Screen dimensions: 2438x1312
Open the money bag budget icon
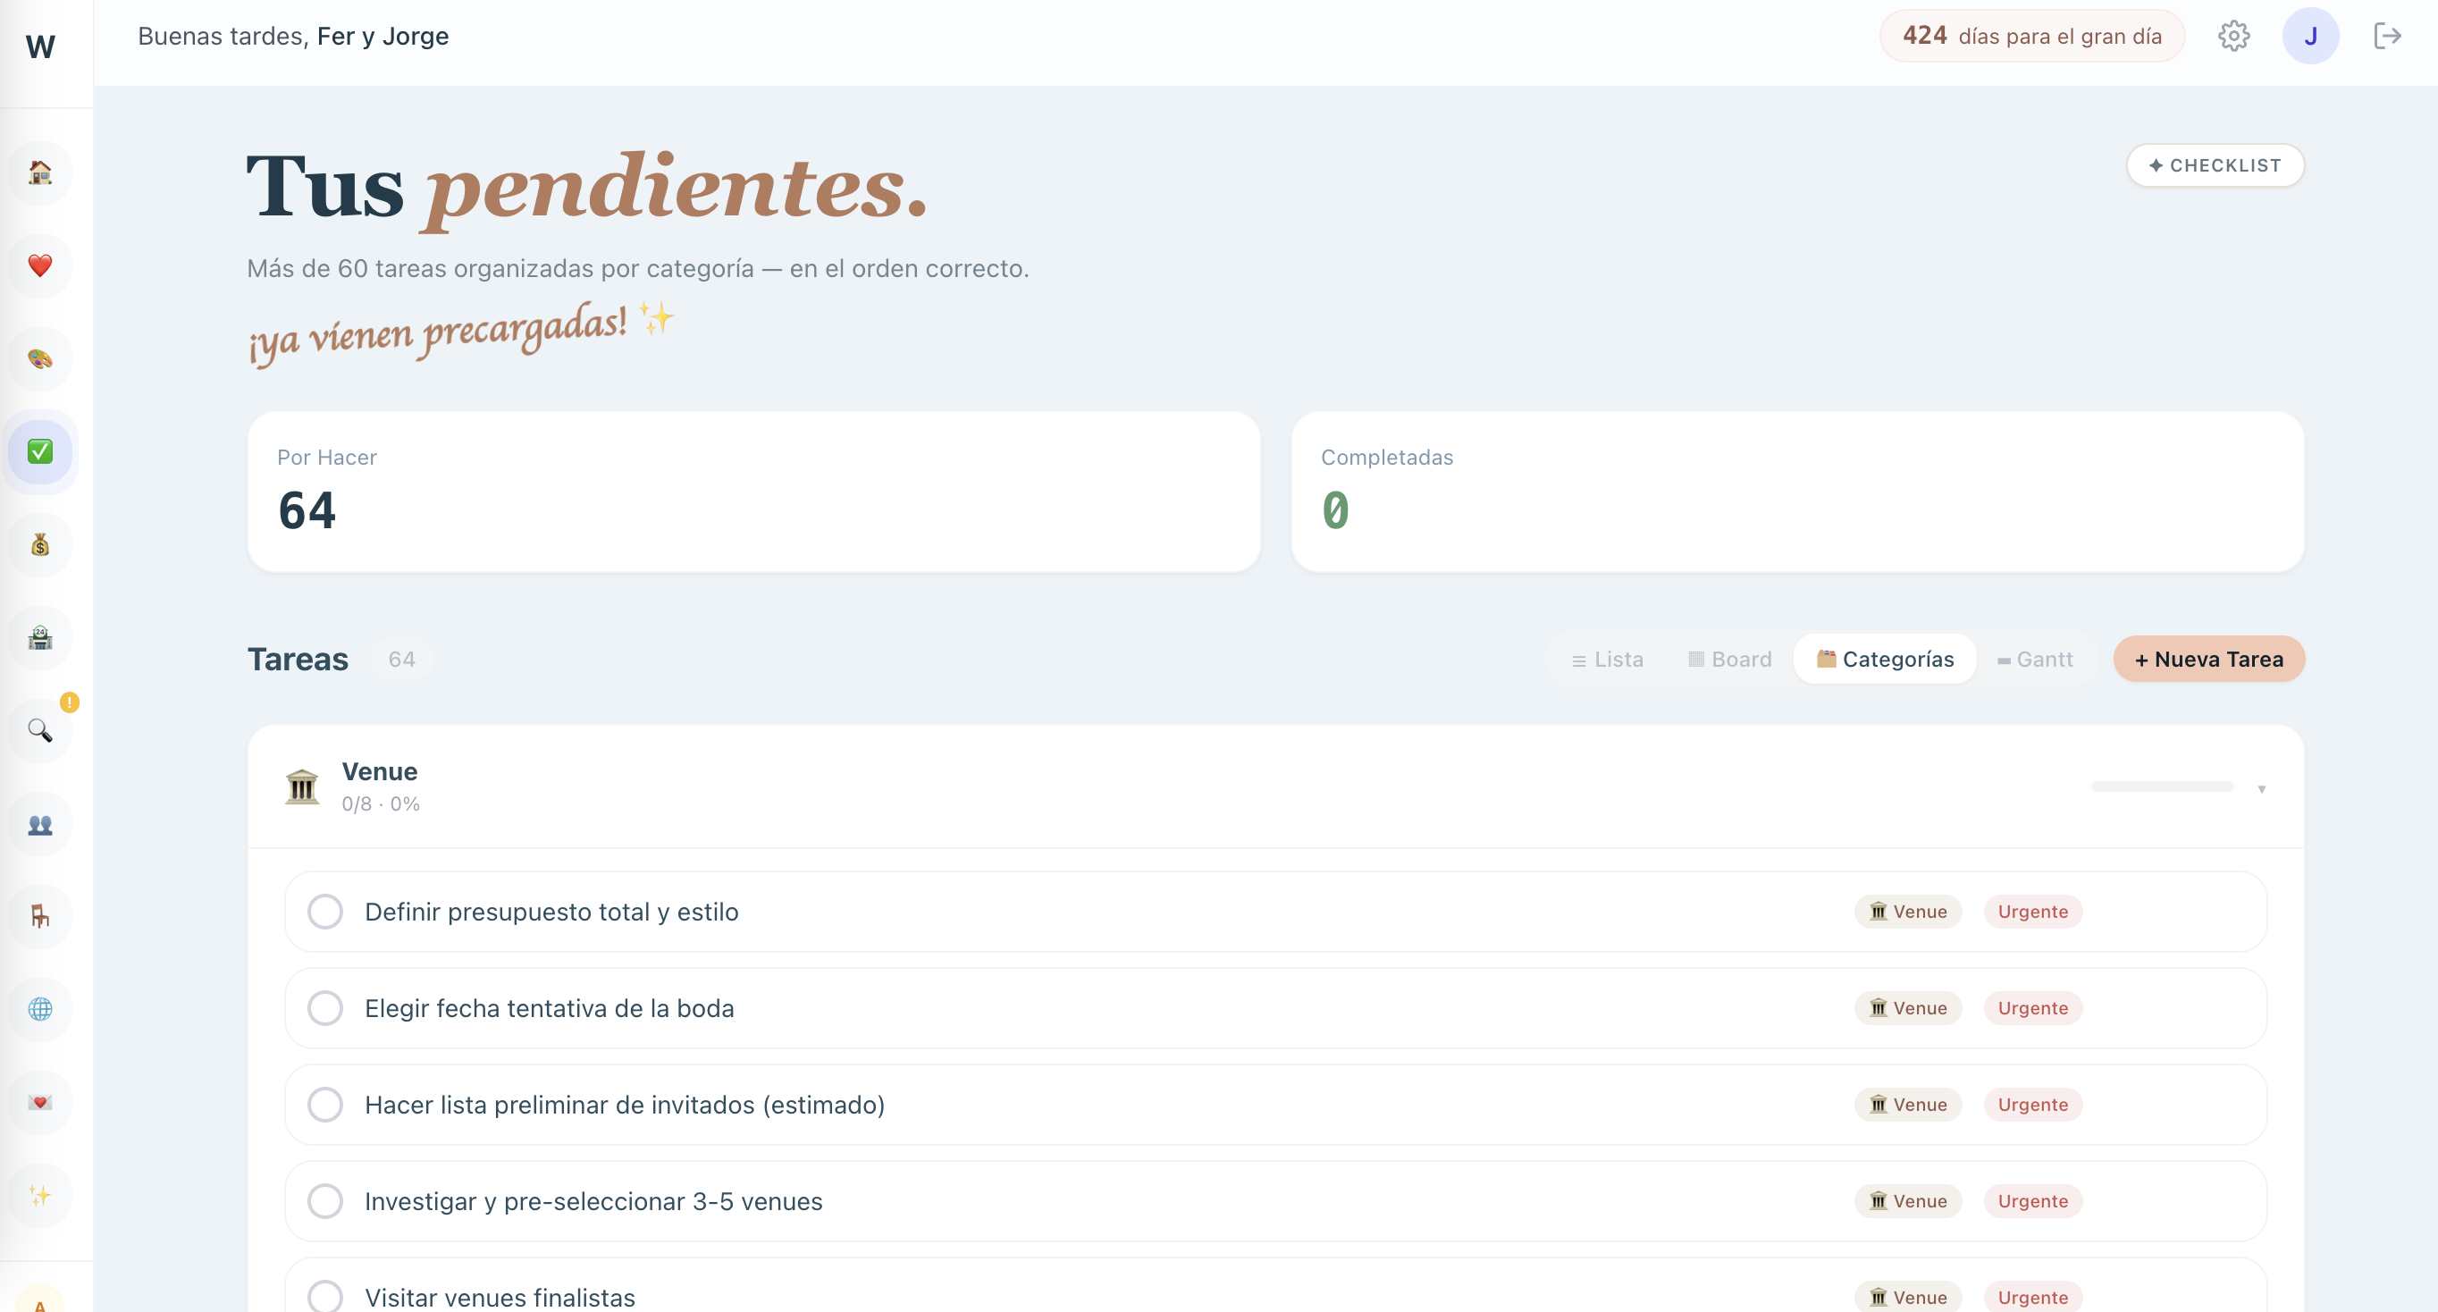click(x=39, y=544)
